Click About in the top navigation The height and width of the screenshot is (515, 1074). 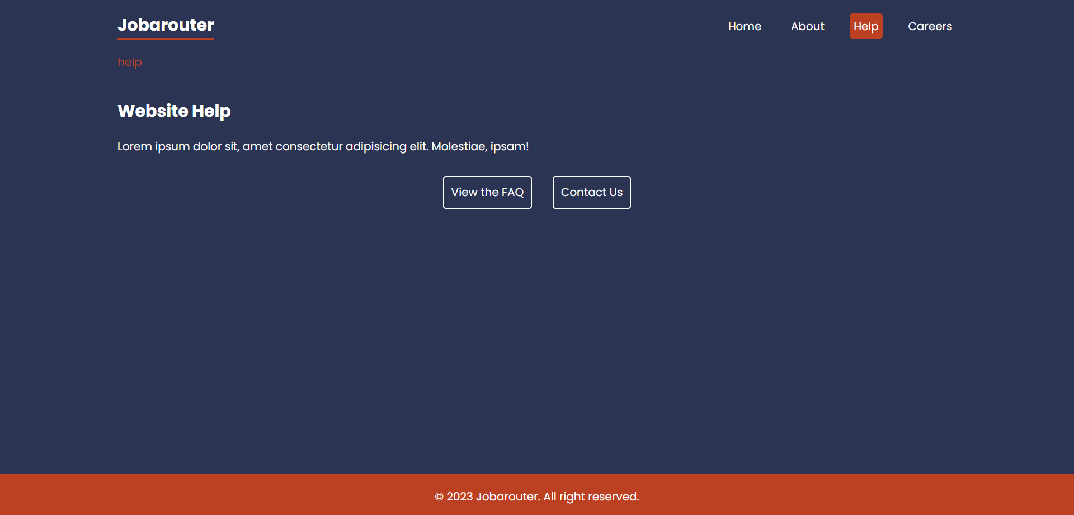click(807, 26)
